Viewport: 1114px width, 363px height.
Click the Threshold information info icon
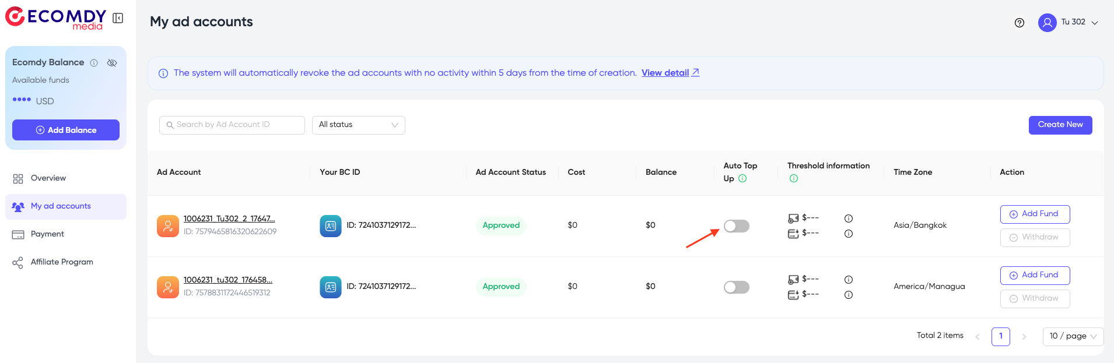point(793,179)
